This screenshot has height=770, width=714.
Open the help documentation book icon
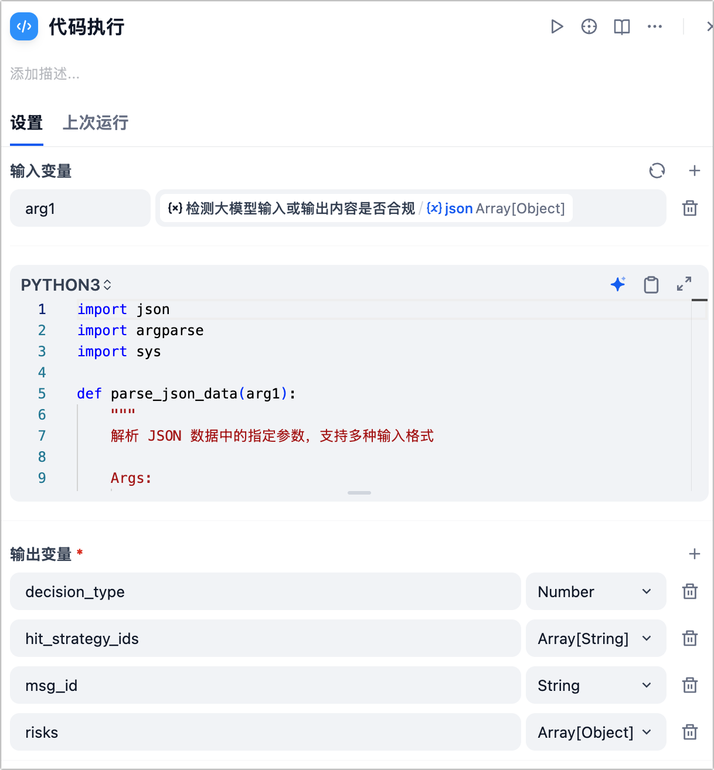pos(621,27)
